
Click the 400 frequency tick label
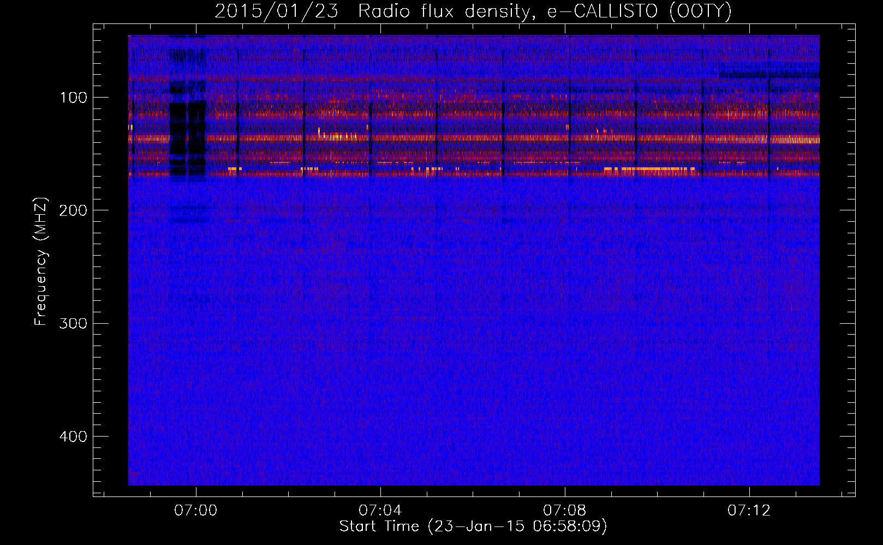(74, 437)
